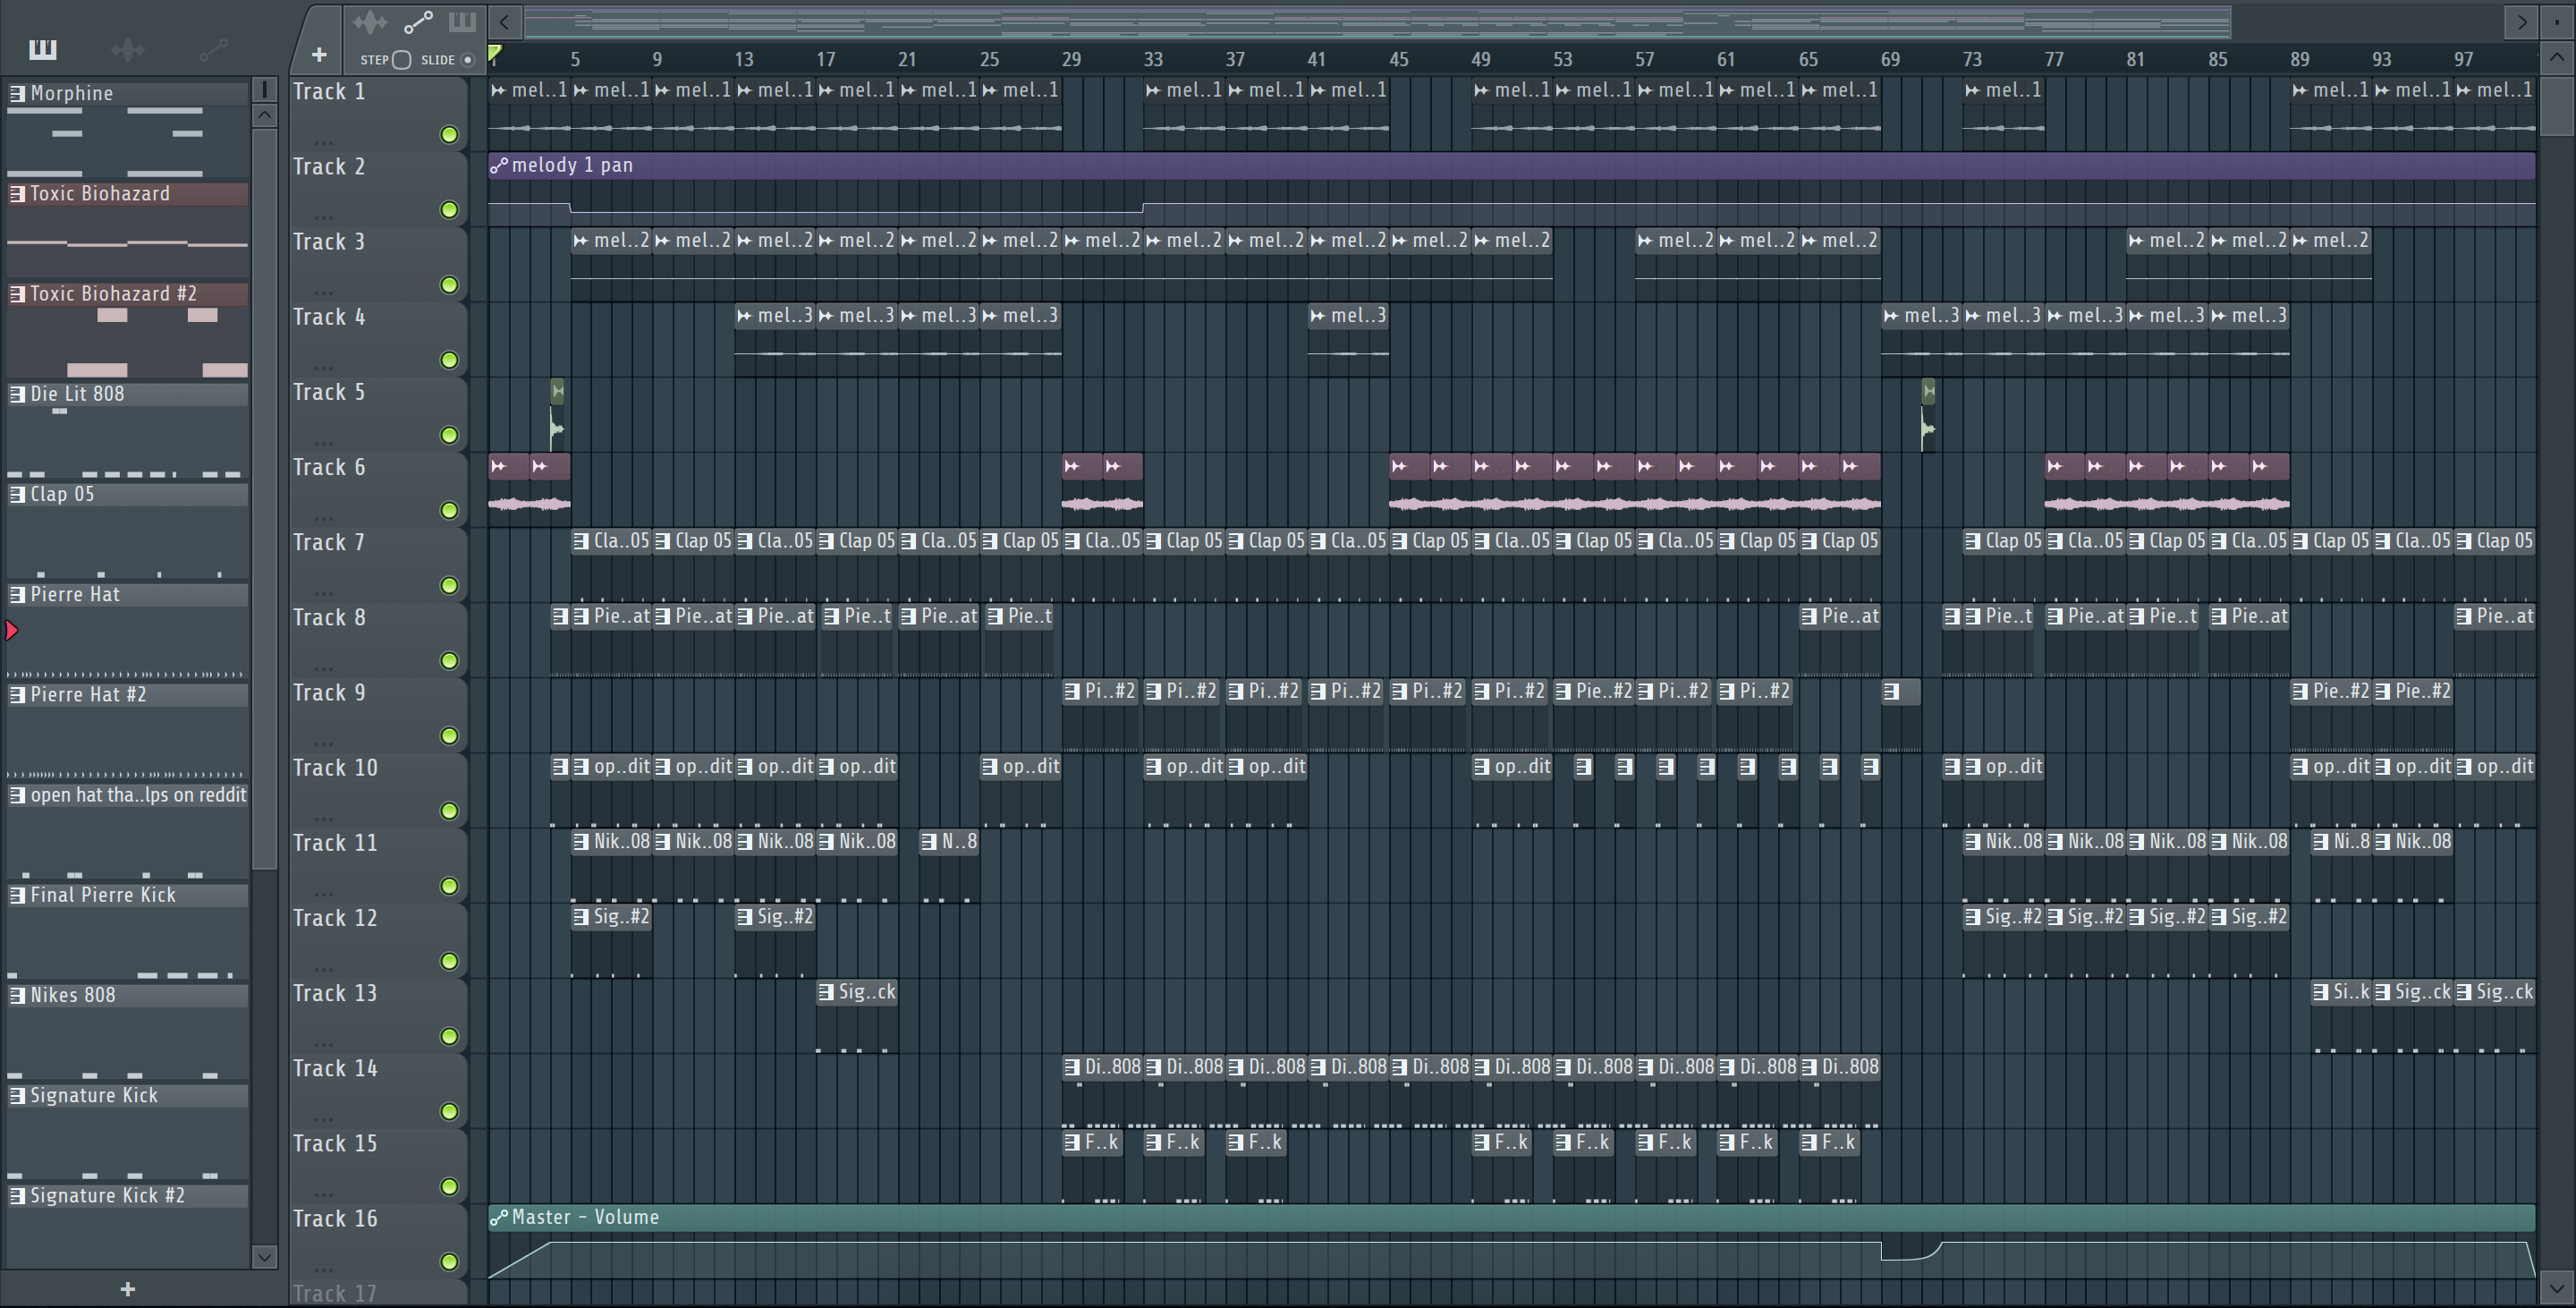
Task: Mute Track 16 using its green light
Action: [x=449, y=1261]
